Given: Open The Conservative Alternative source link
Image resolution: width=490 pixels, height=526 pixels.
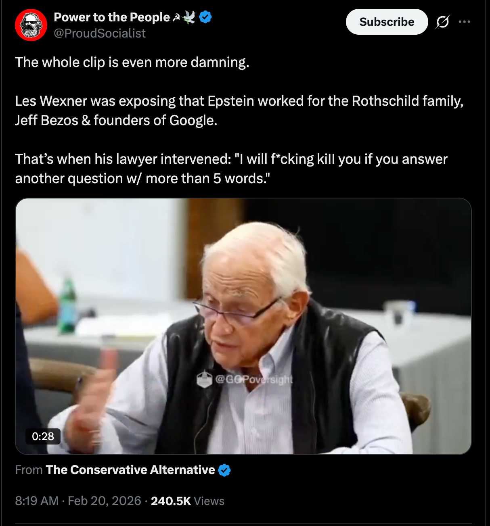Looking at the screenshot, I should click(x=130, y=470).
